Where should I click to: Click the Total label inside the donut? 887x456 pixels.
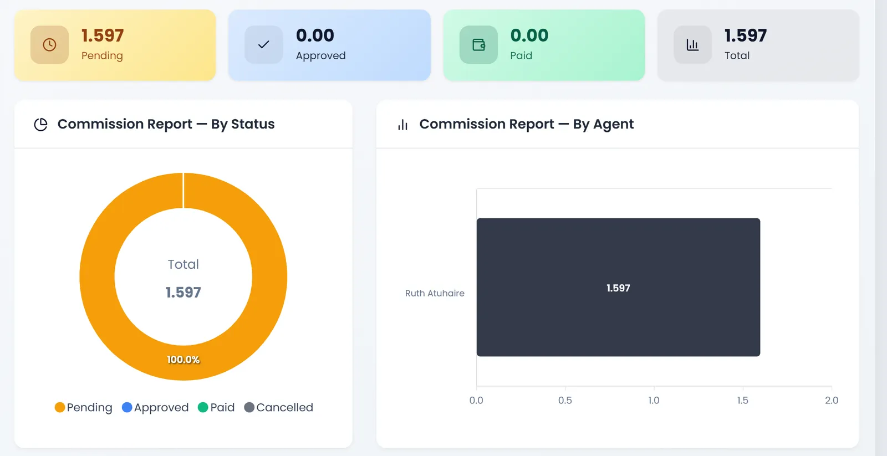coord(183,264)
